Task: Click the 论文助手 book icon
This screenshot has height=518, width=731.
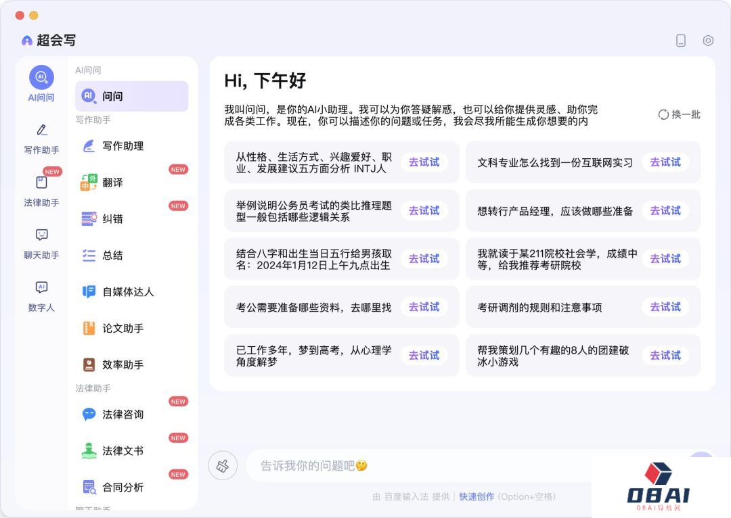Action: click(89, 328)
